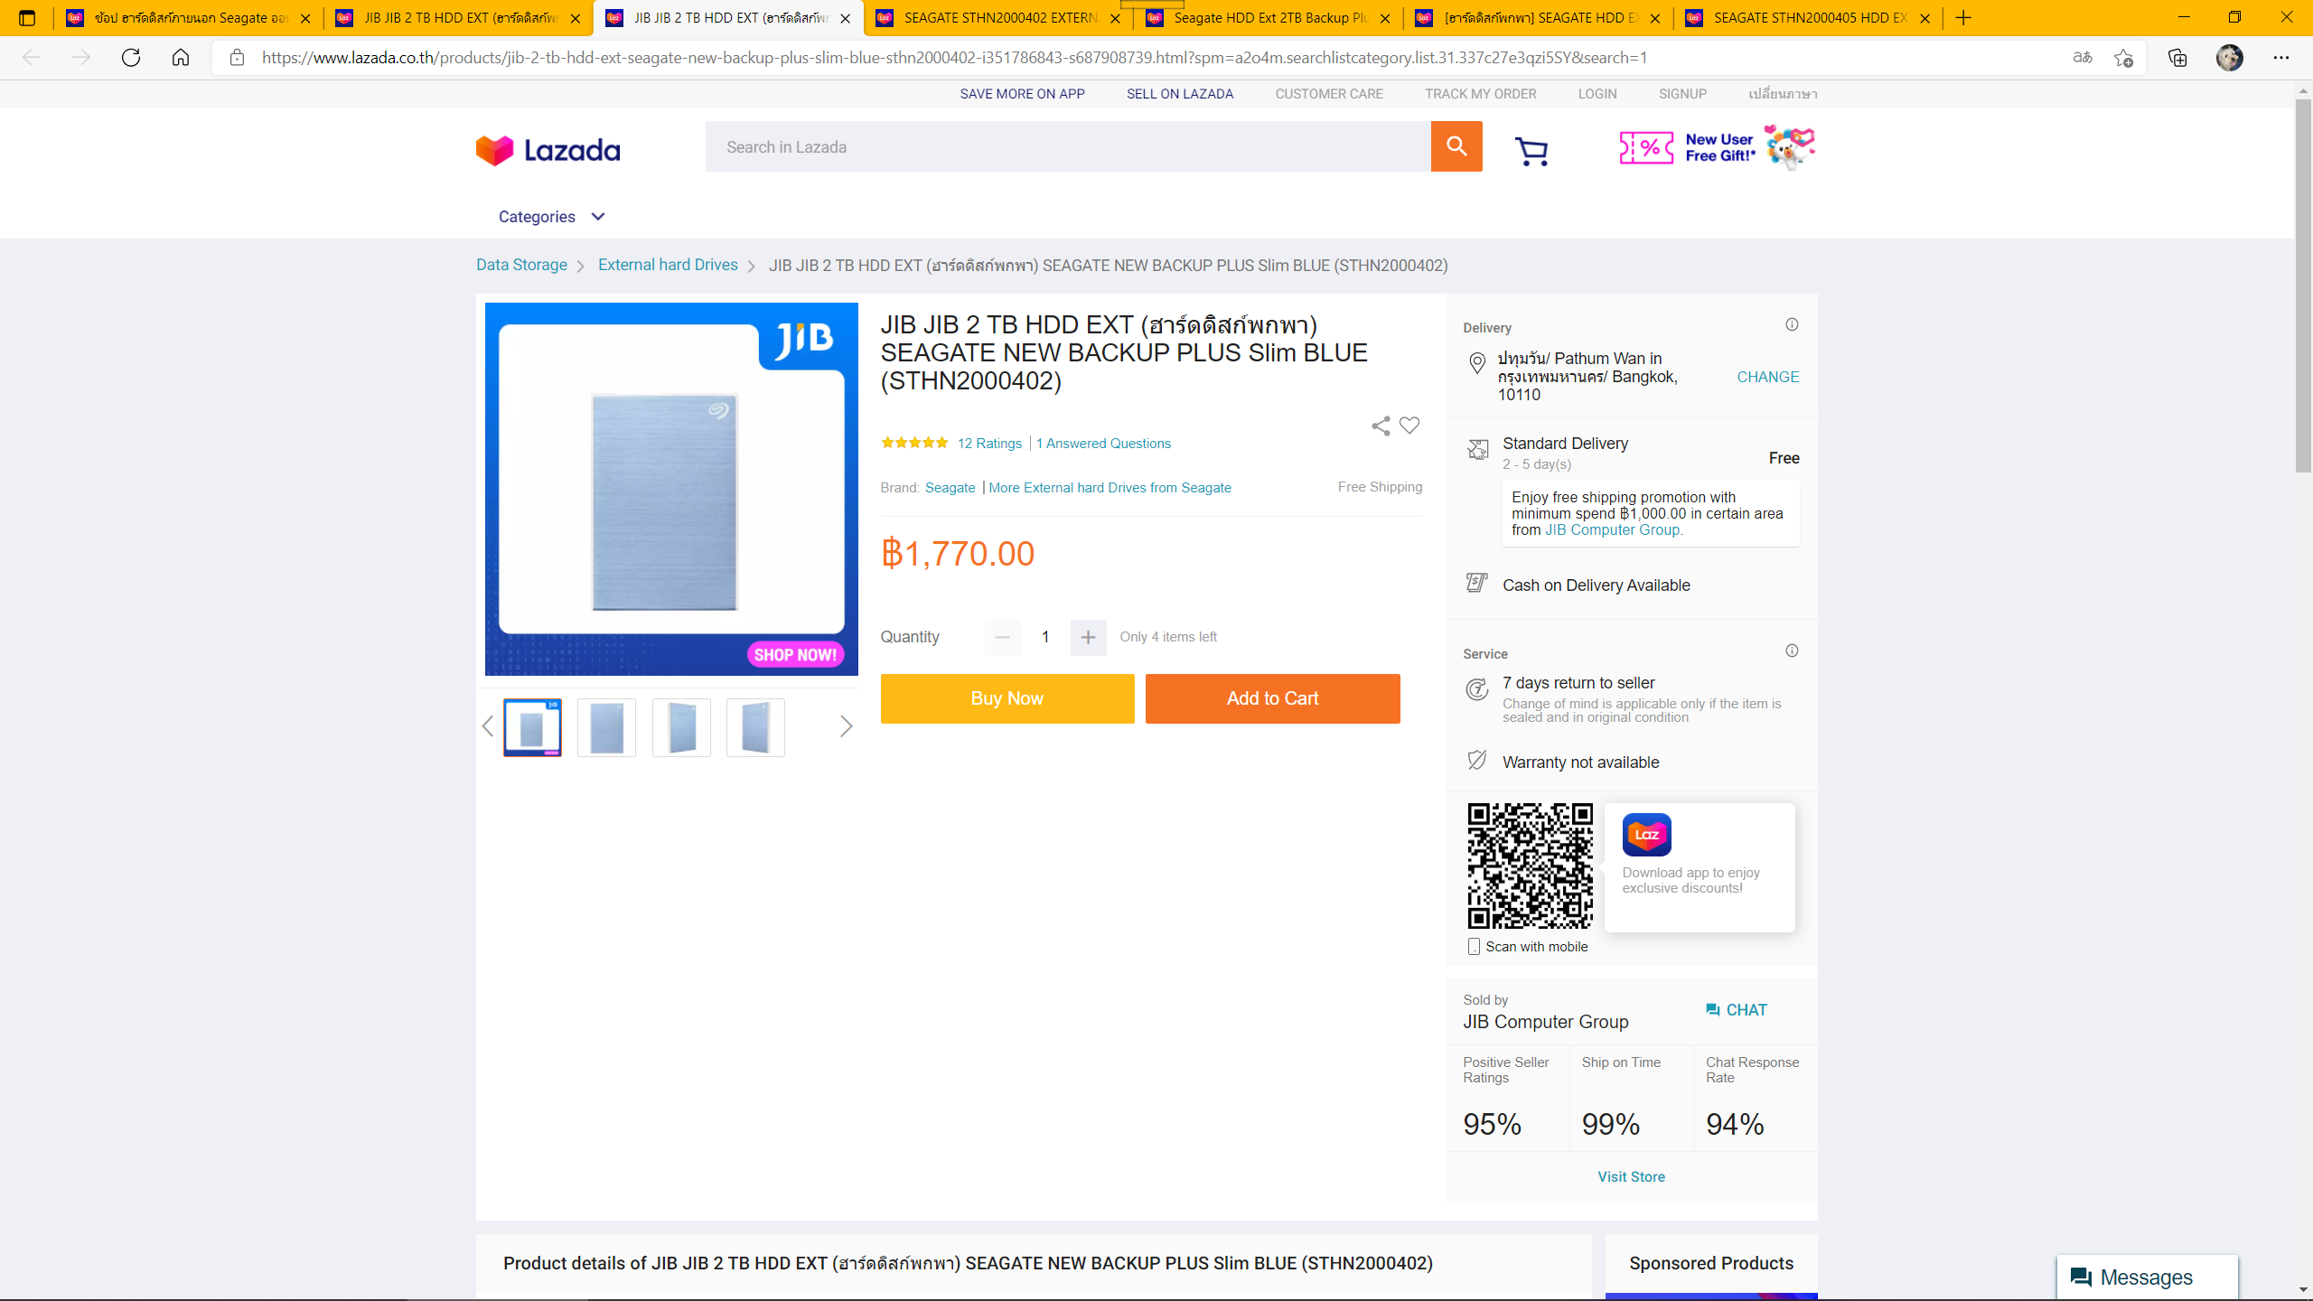Click the New User Free Gift banner
2313x1301 pixels.
click(1717, 147)
